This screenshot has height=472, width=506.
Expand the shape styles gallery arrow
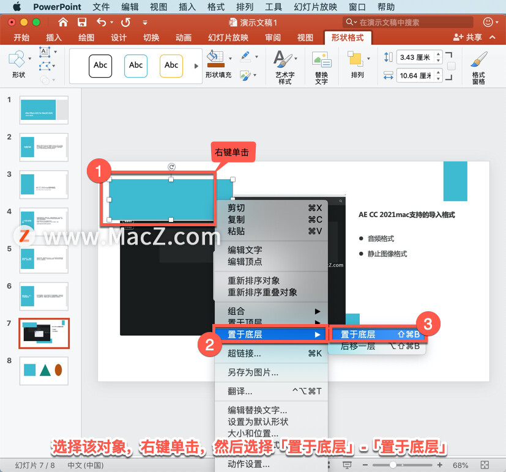(x=196, y=66)
